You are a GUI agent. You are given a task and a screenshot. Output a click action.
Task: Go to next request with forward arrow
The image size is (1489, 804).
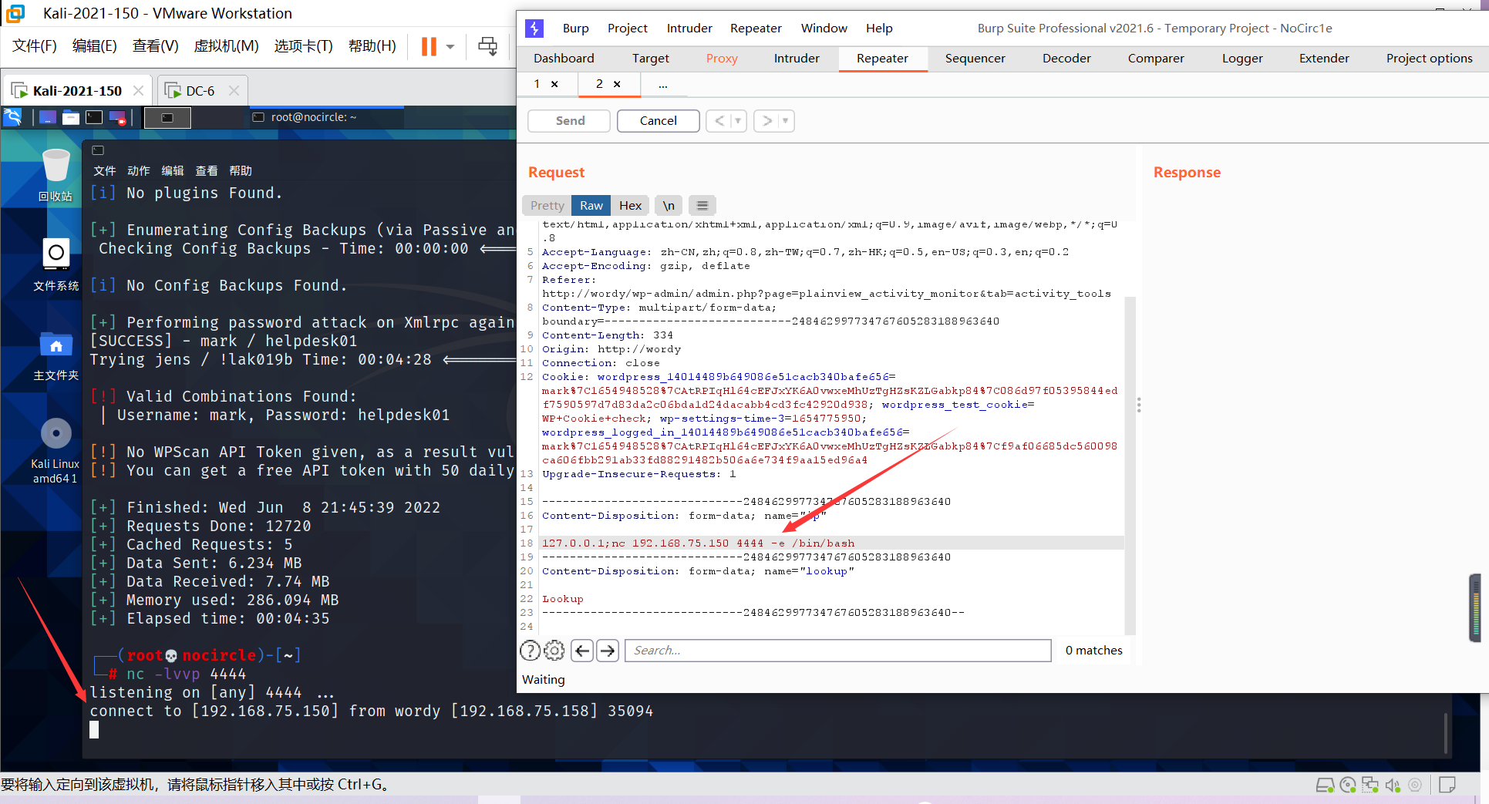[x=767, y=121]
